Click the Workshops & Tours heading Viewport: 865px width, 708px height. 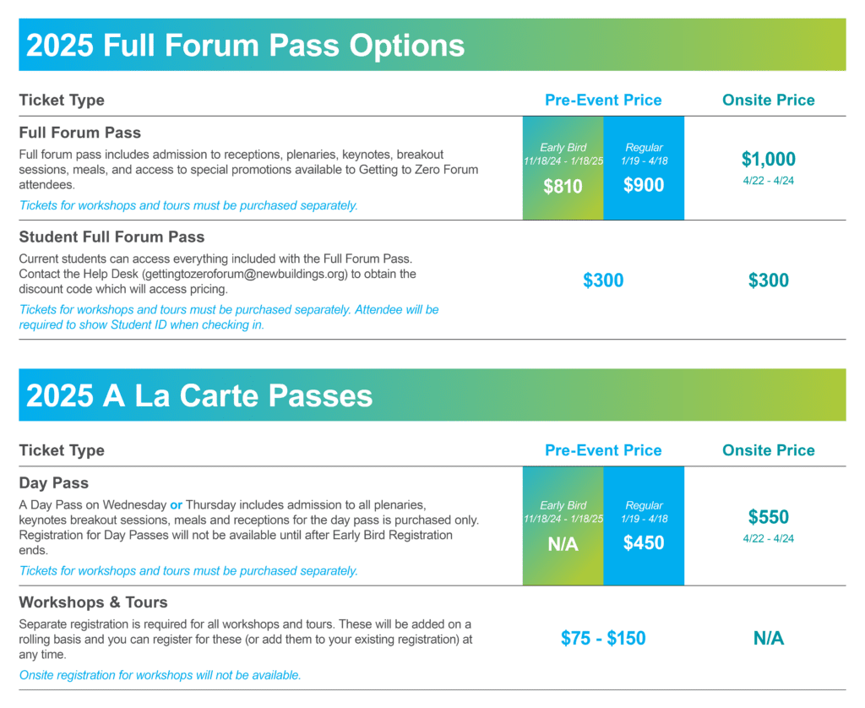point(93,602)
